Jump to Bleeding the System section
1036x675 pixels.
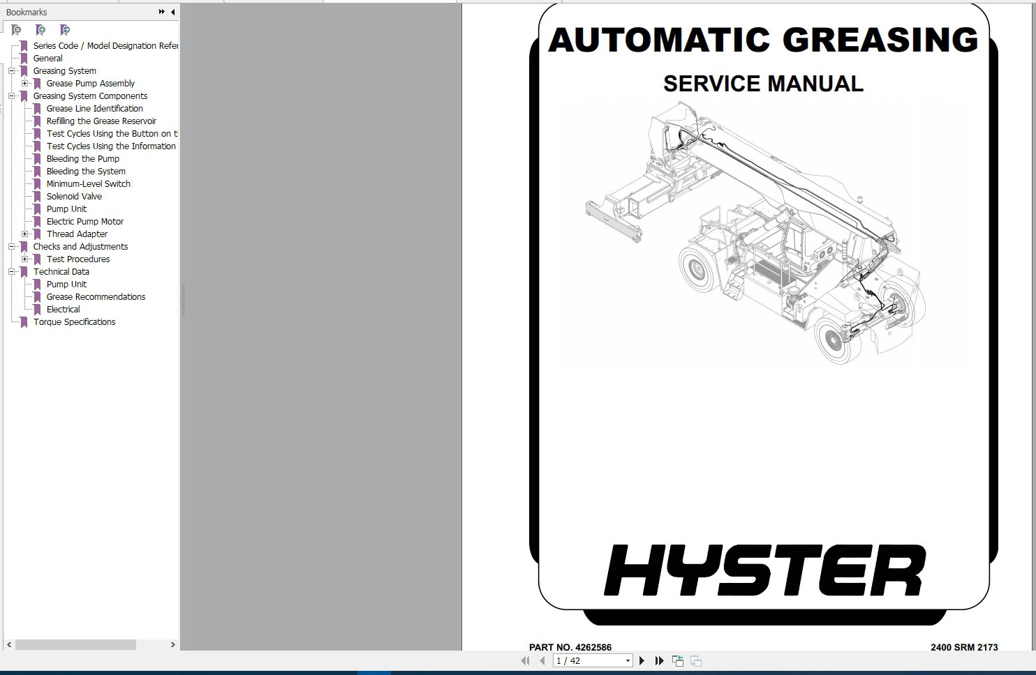(87, 172)
